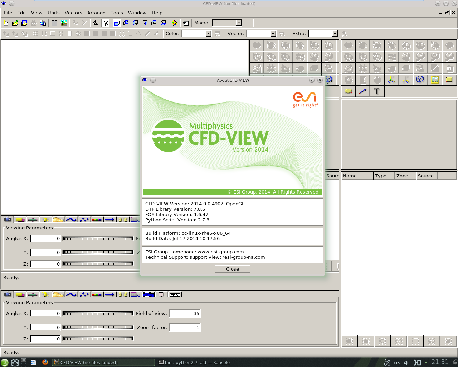Collapse the About CFD-VIEW dialog with its chevron

(x=312, y=80)
